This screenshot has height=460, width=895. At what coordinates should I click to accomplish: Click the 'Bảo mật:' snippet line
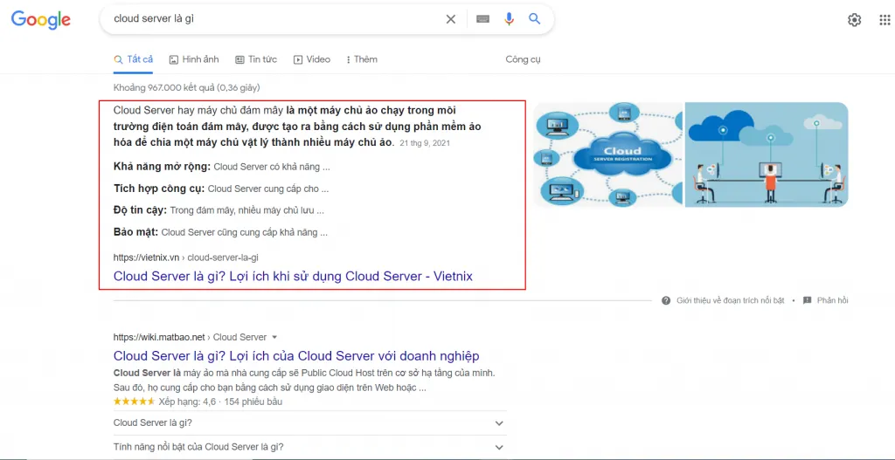point(220,232)
